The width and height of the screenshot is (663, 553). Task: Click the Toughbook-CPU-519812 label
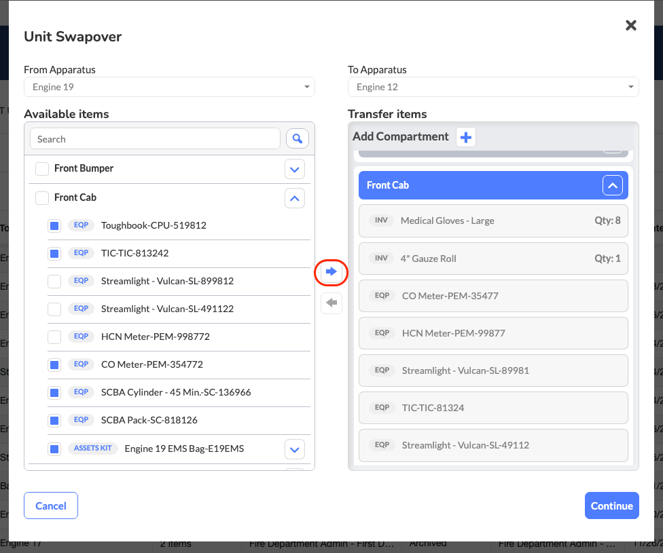pyautogui.click(x=154, y=225)
